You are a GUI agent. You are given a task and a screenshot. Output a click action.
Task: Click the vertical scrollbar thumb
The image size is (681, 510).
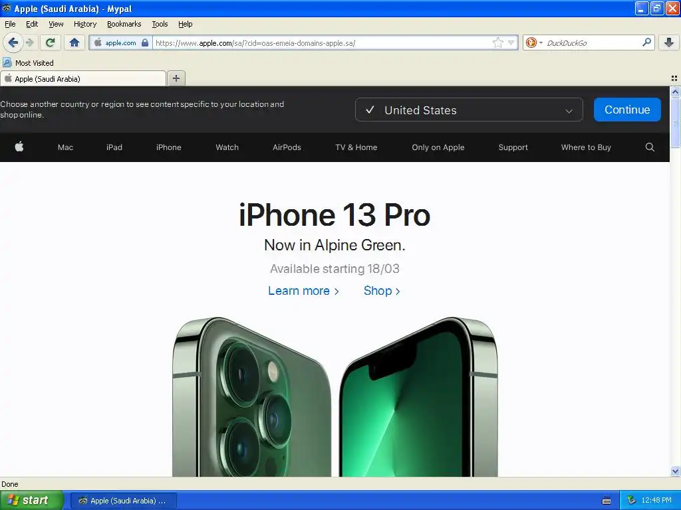click(x=675, y=123)
